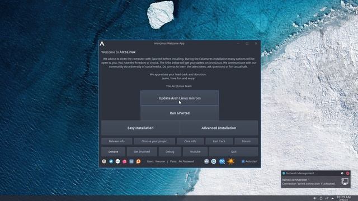Minimize the ArcoLinux Welcome App window
This screenshot has width=358, height=201.
point(238,44)
